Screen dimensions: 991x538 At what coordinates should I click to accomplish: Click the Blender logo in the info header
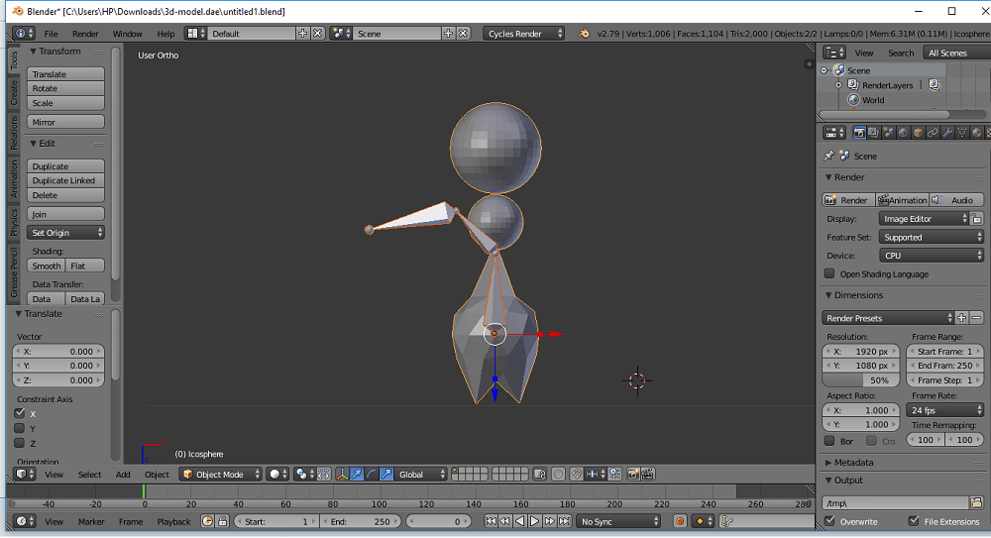coord(585,34)
